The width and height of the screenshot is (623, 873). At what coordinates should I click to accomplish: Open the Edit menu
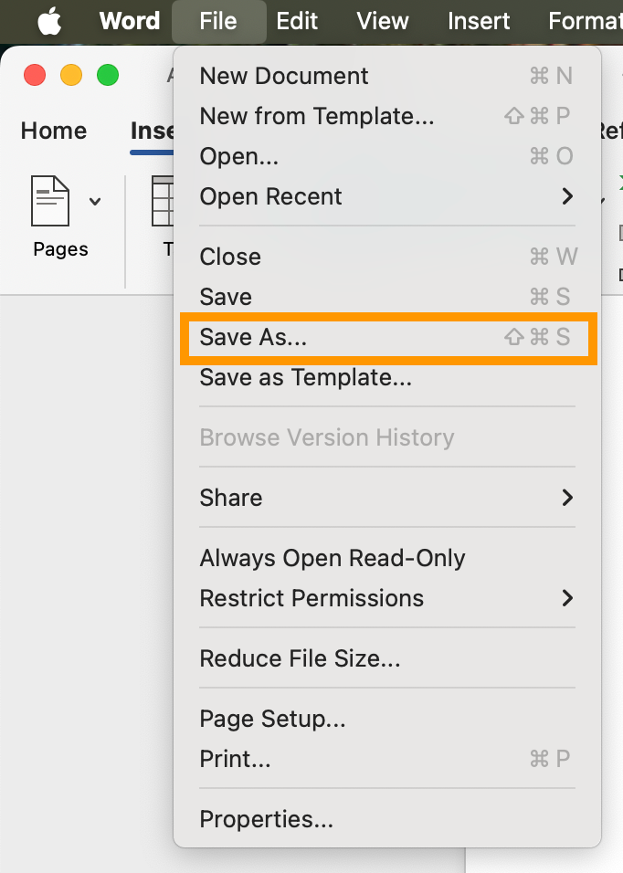click(297, 21)
